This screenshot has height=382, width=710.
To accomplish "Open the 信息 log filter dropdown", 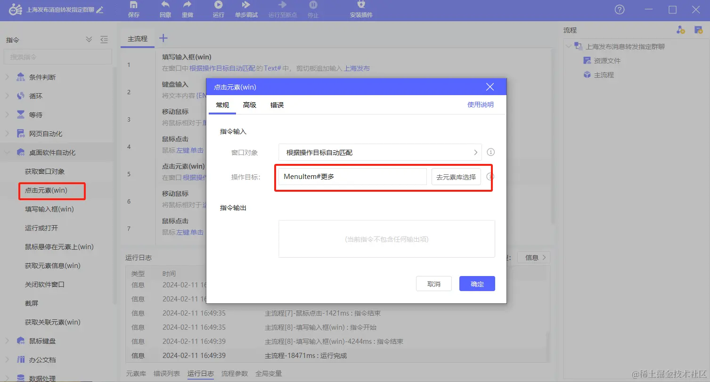I will tap(534, 258).
